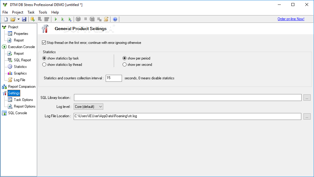Click the statistics collection interval field
Image resolution: width=314 pixels, height=177 pixels.
(x=114, y=78)
